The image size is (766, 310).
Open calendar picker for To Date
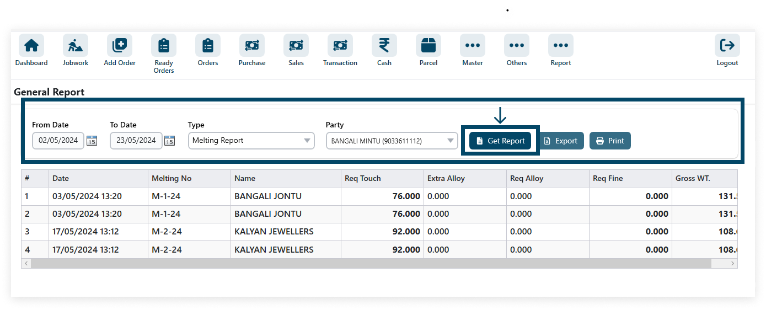[x=170, y=141]
